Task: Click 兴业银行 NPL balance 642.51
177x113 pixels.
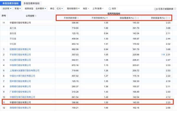Action: 75,60
